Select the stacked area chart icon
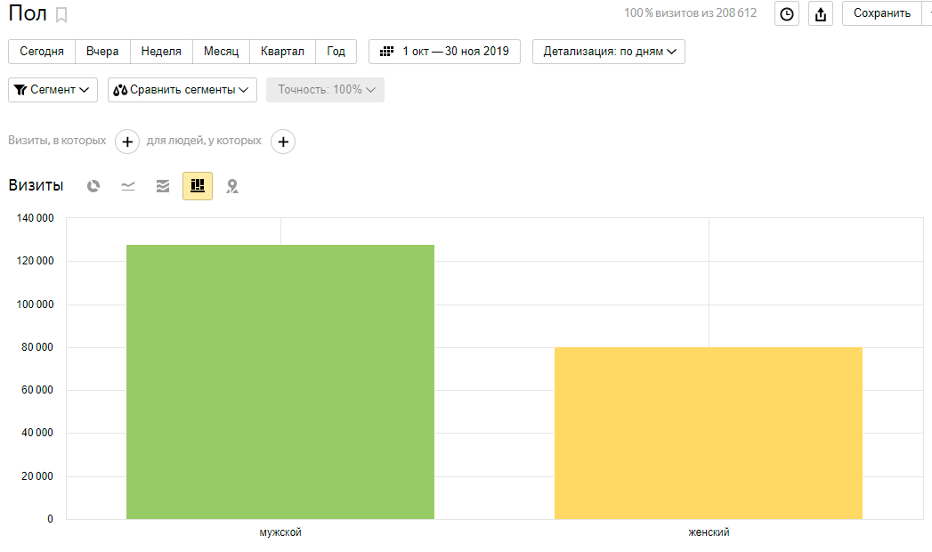This screenshot has height=552, width=932. [163, 186]
